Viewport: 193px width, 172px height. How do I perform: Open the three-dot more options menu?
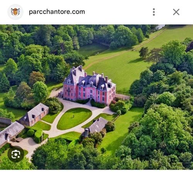[154, 12]
